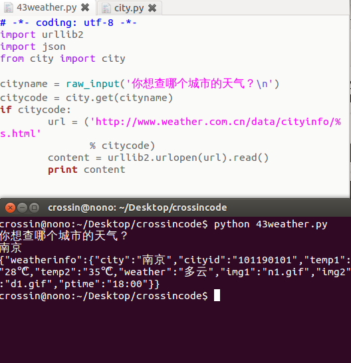
Task: Switch to the city.py tab
Action: point(129,8)
